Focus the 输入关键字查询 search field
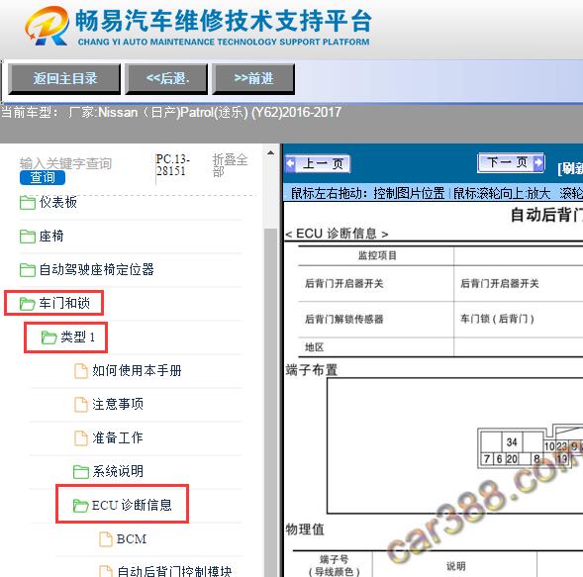The height and width of the screenshot is (577, 583). pos(65,163)
